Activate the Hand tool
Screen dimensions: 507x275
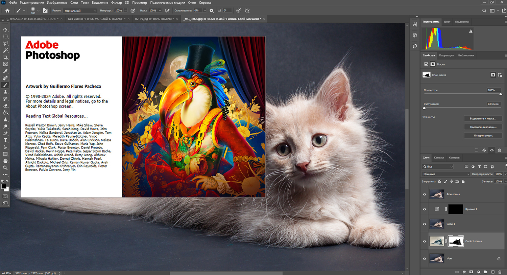tap(5, 161)
